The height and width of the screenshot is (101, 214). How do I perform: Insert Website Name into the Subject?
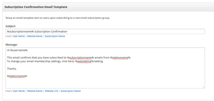(35, 36)
